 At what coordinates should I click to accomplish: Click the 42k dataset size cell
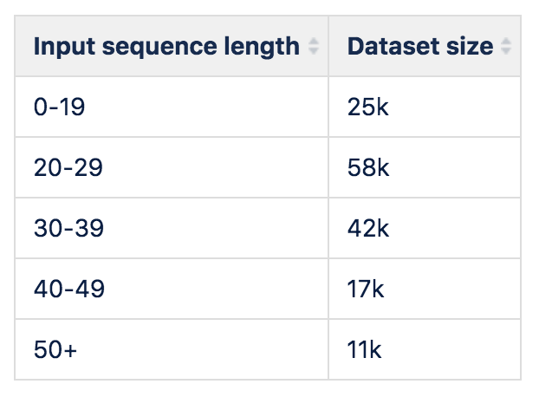tap(368, 228)
